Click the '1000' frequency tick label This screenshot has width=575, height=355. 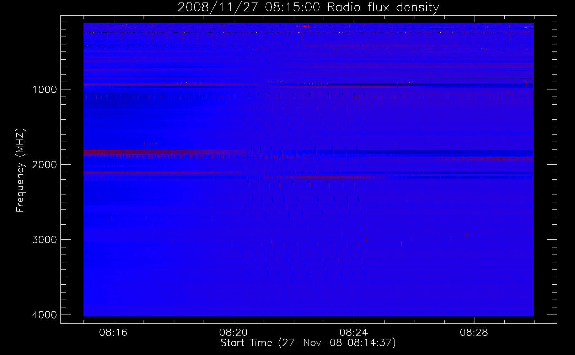[x=44, y=89]
